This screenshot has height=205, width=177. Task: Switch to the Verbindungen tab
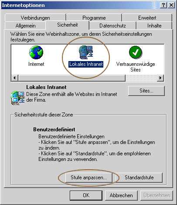(35, 18)
